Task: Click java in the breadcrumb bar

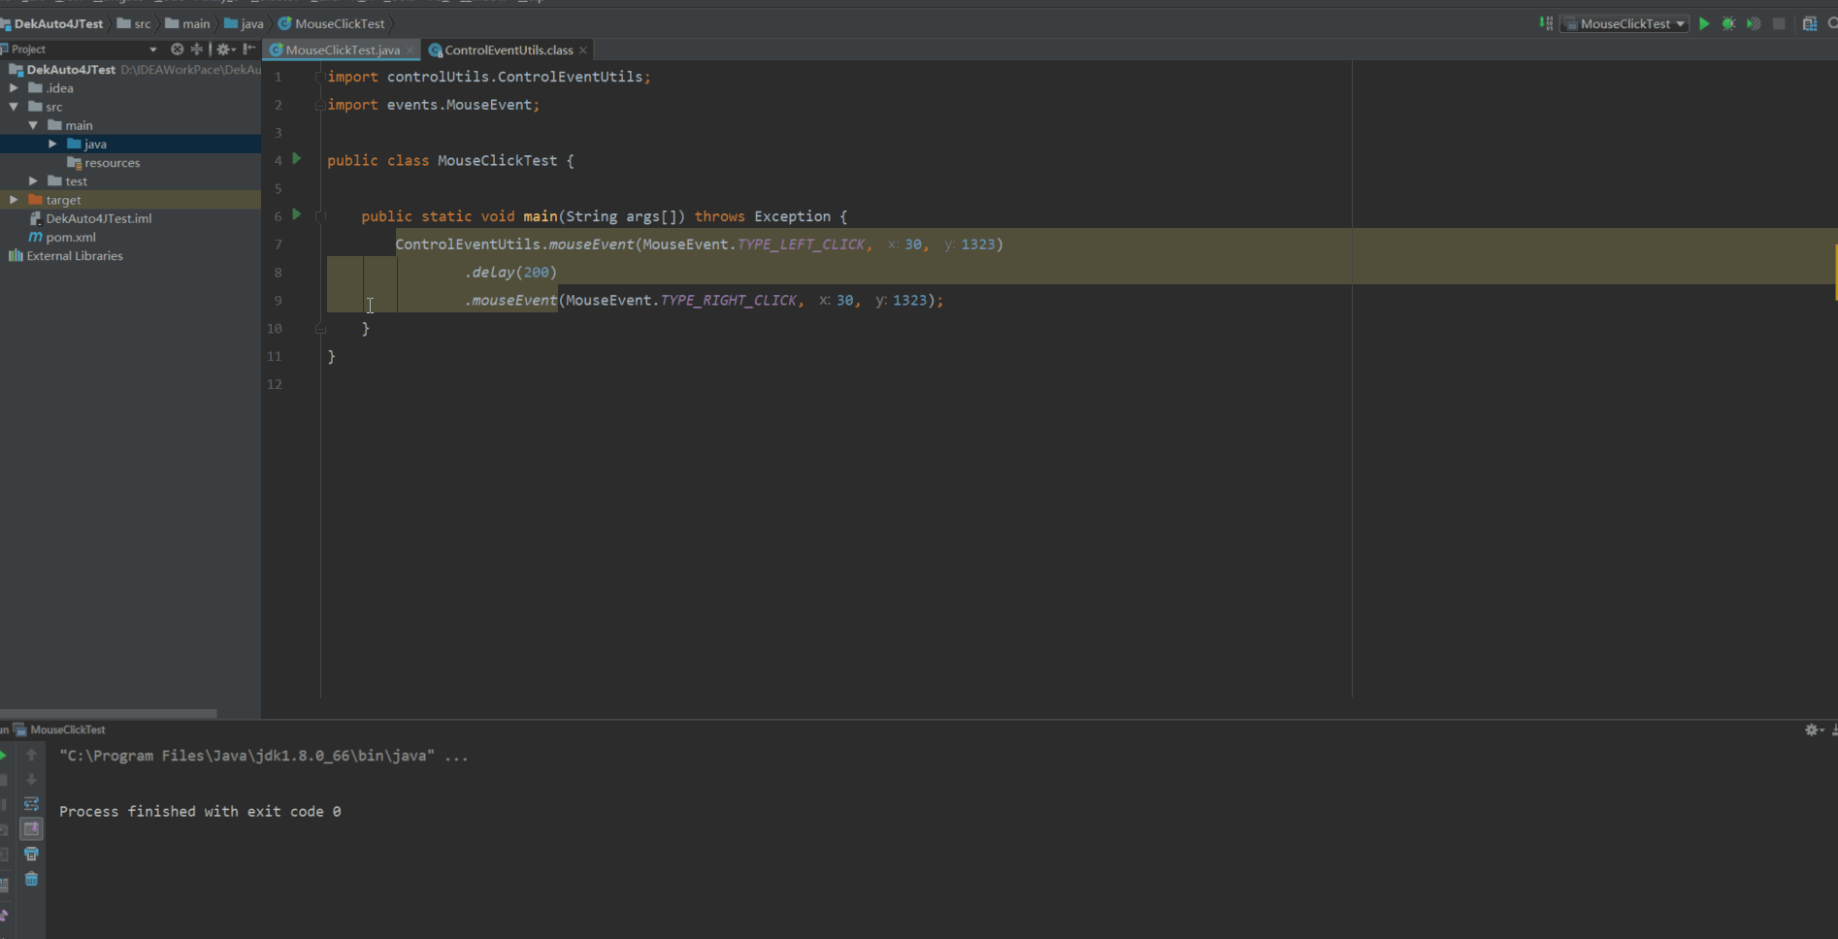Action: pos(244,23)
